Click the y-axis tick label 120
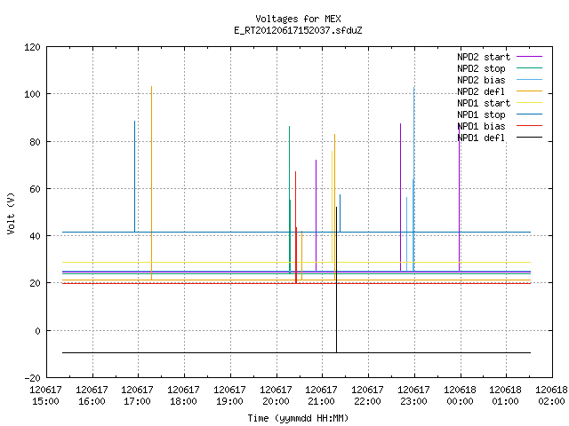569x426 pixels. [32, 47]
